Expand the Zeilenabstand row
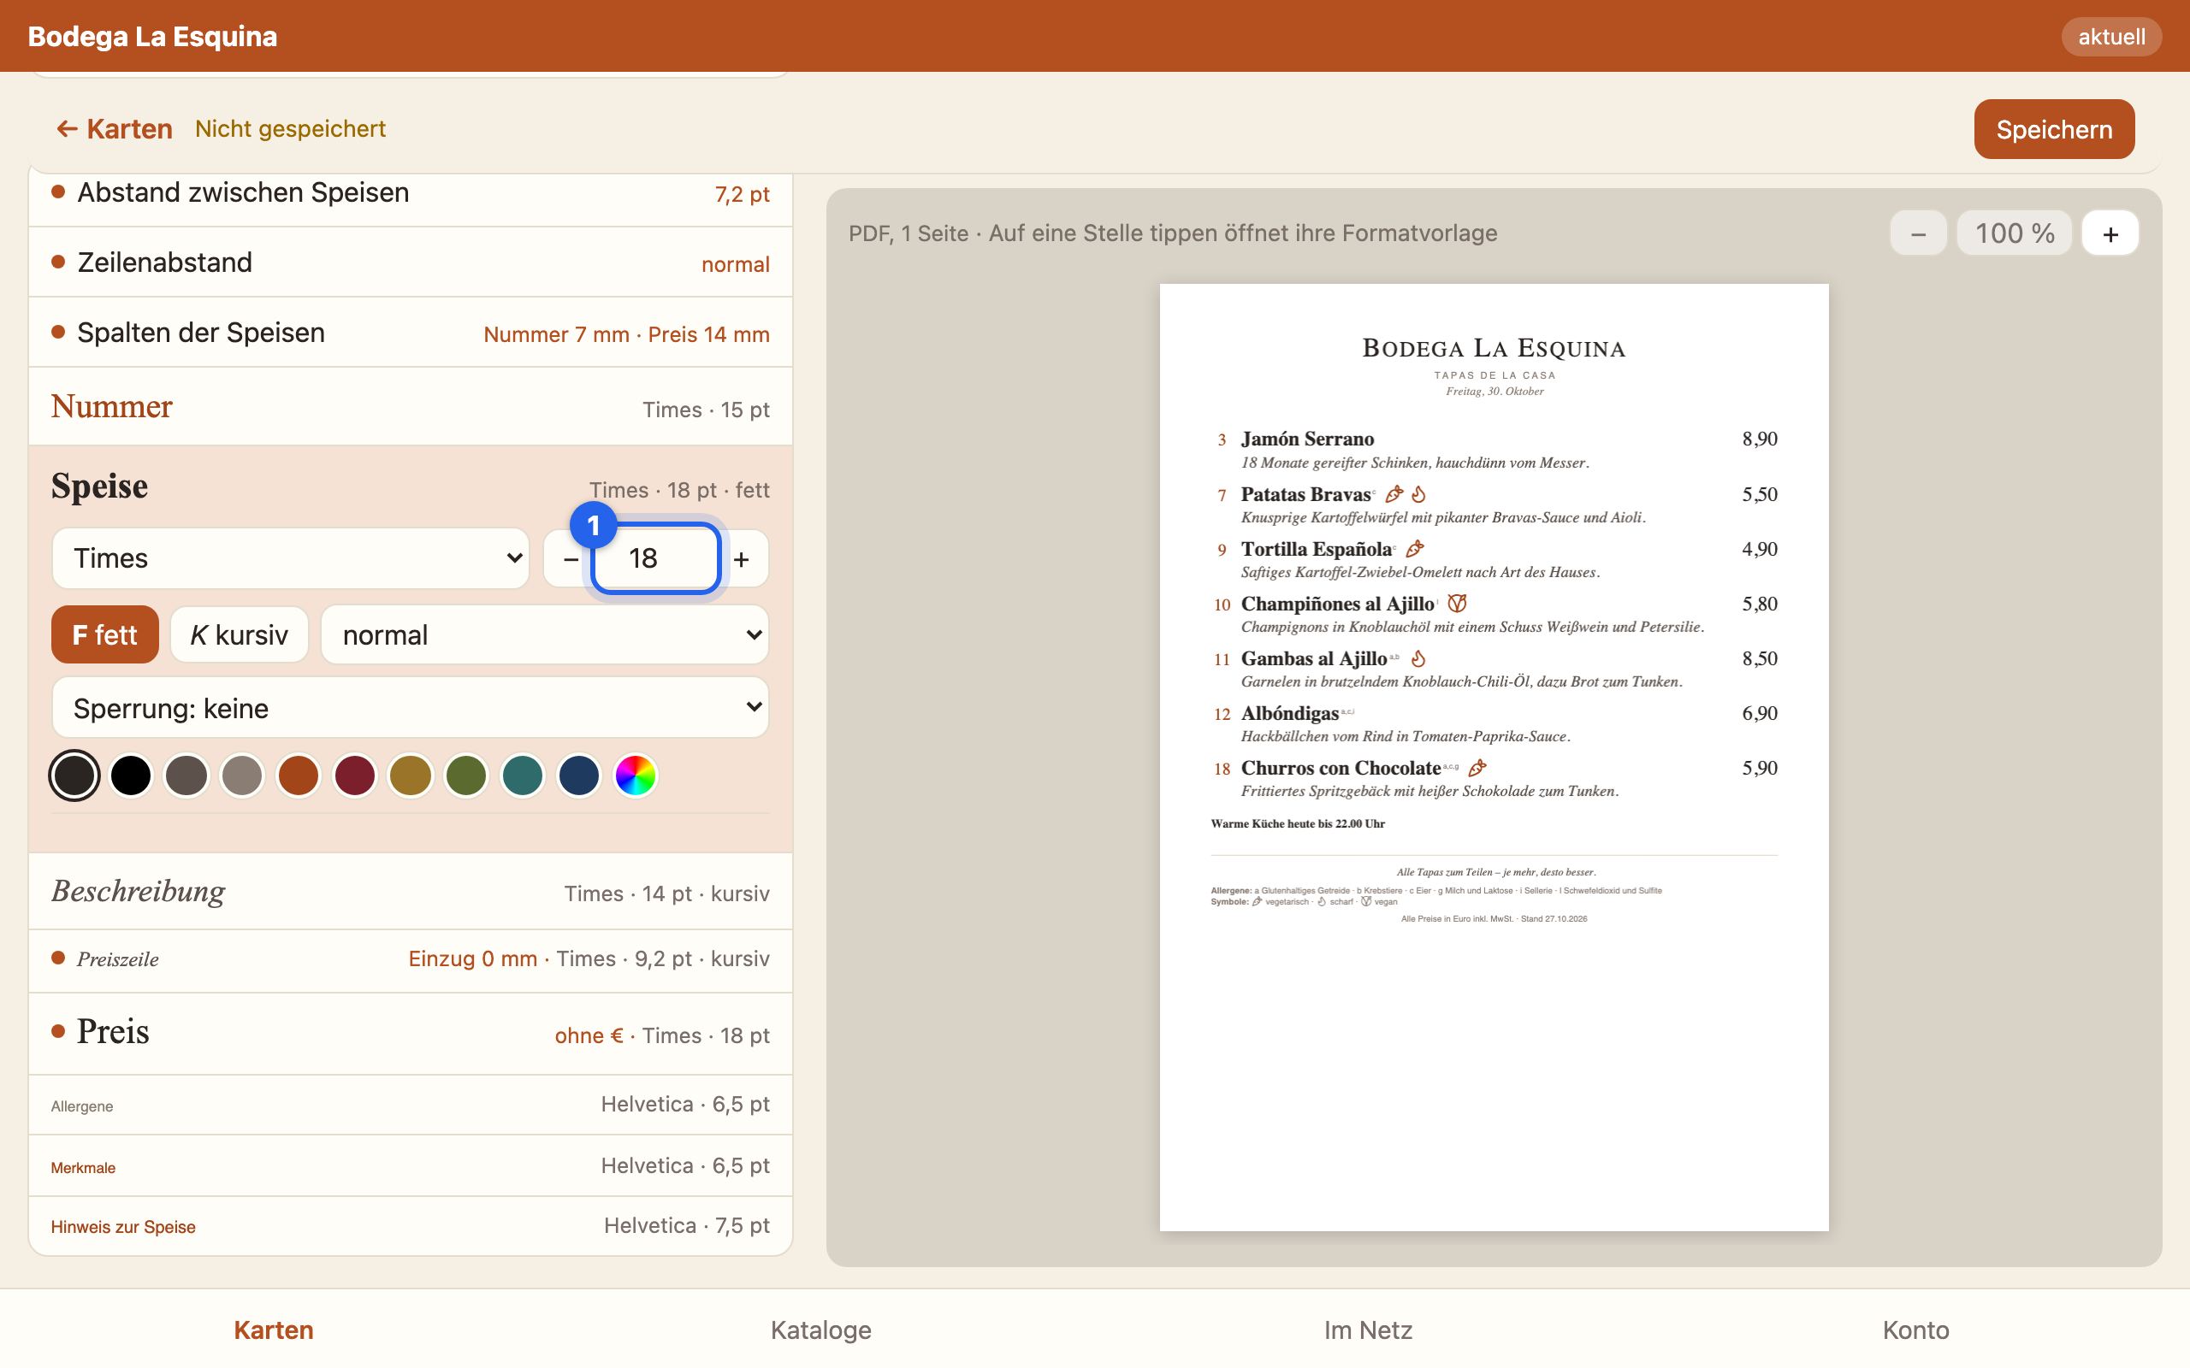This screenshot has width=2190, height=1368. point(410,262)
